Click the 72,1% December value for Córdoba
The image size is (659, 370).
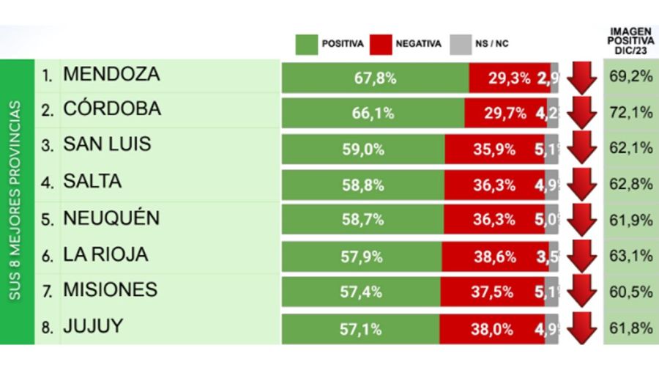[x=630, y=113]
